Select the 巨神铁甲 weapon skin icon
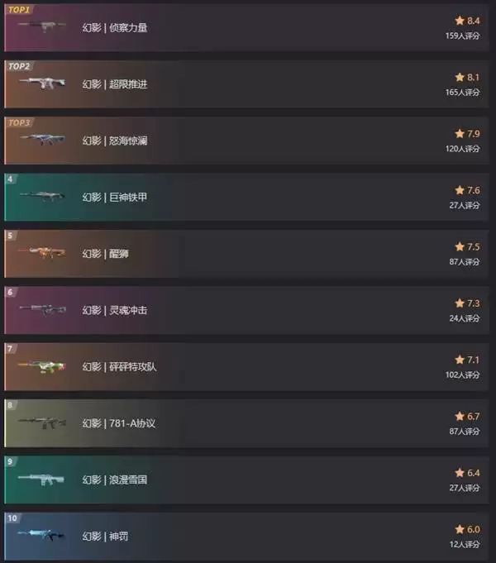 (x=42, y=196)
